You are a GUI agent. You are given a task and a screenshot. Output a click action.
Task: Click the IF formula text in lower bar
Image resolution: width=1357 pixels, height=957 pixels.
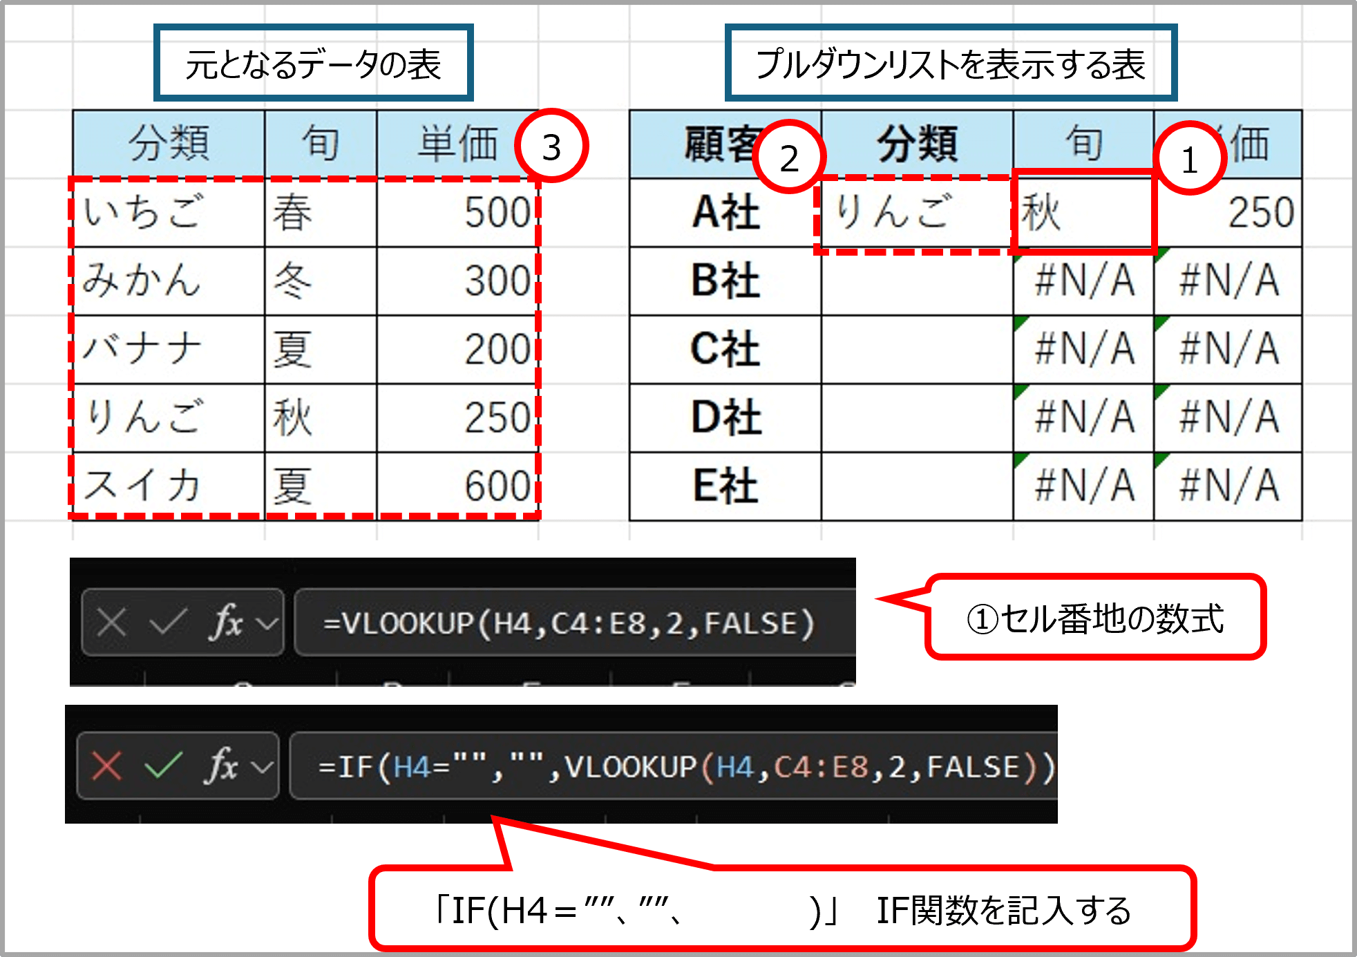pos(685,766)
